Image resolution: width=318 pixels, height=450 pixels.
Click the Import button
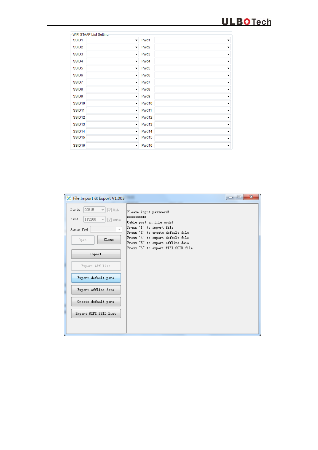(x=96, y=254)
